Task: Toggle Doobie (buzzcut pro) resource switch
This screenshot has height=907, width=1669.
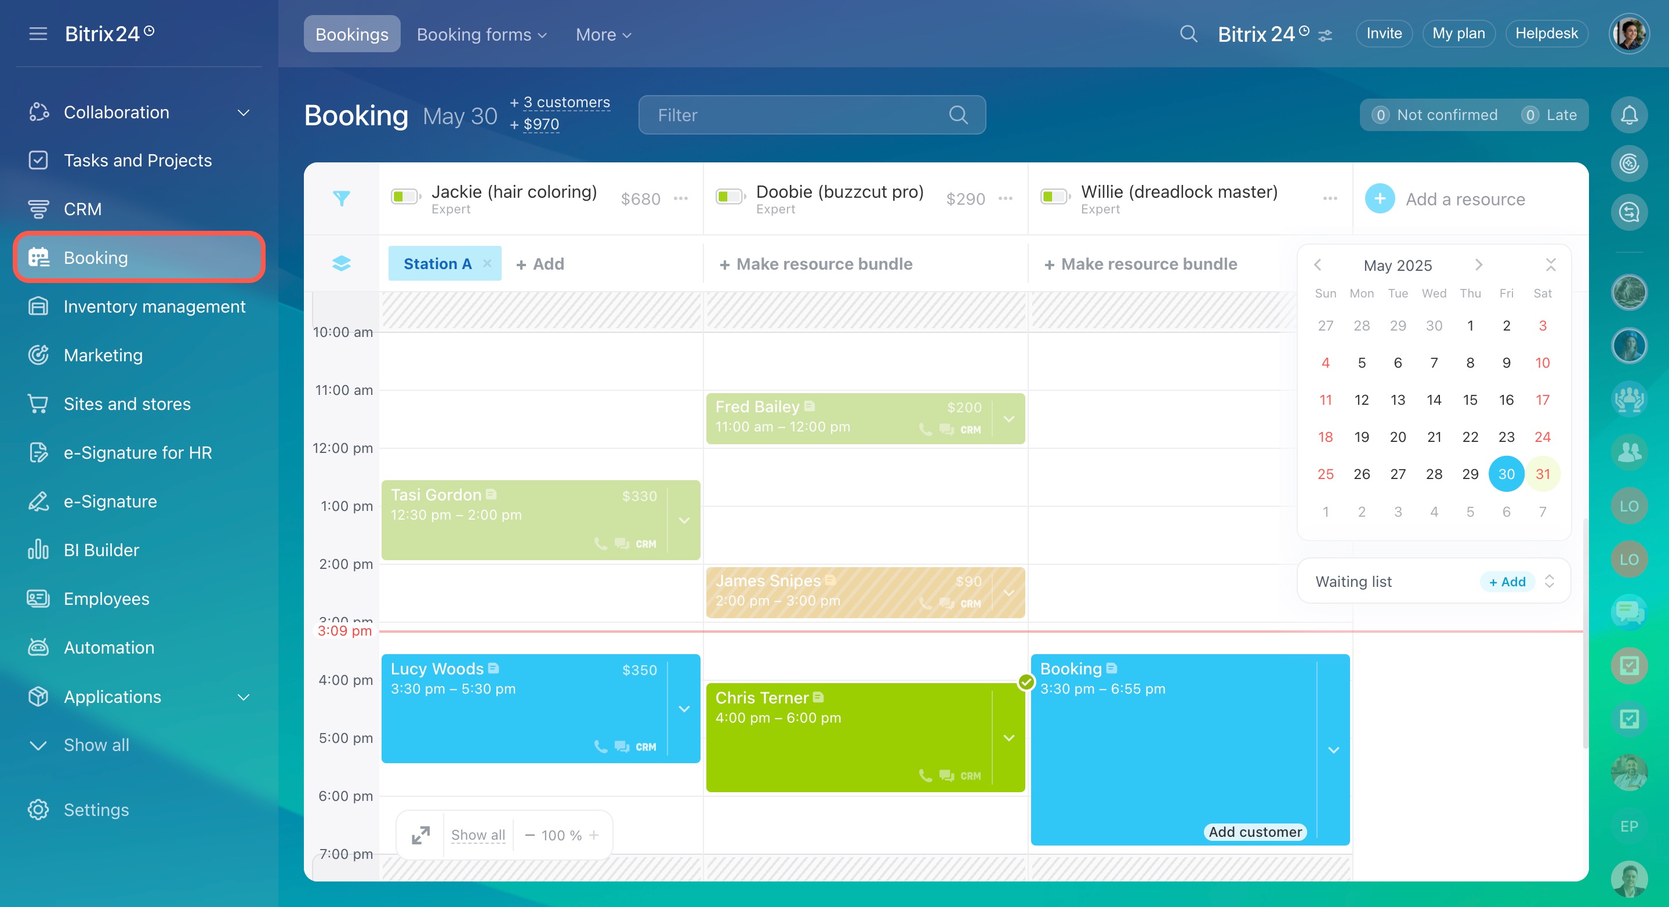Action: 730,196
